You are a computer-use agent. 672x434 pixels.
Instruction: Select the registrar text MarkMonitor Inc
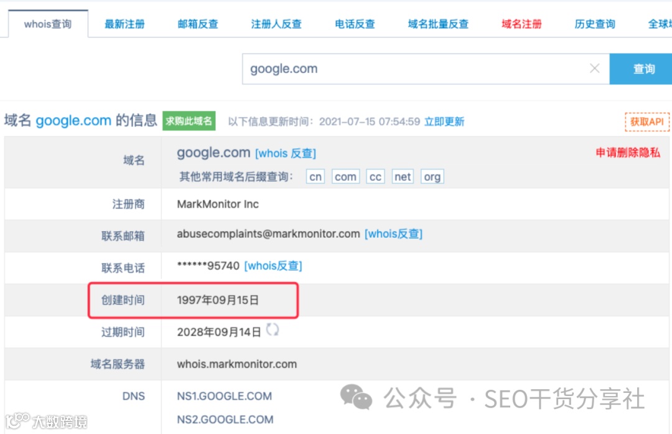(x=218, y=204)
